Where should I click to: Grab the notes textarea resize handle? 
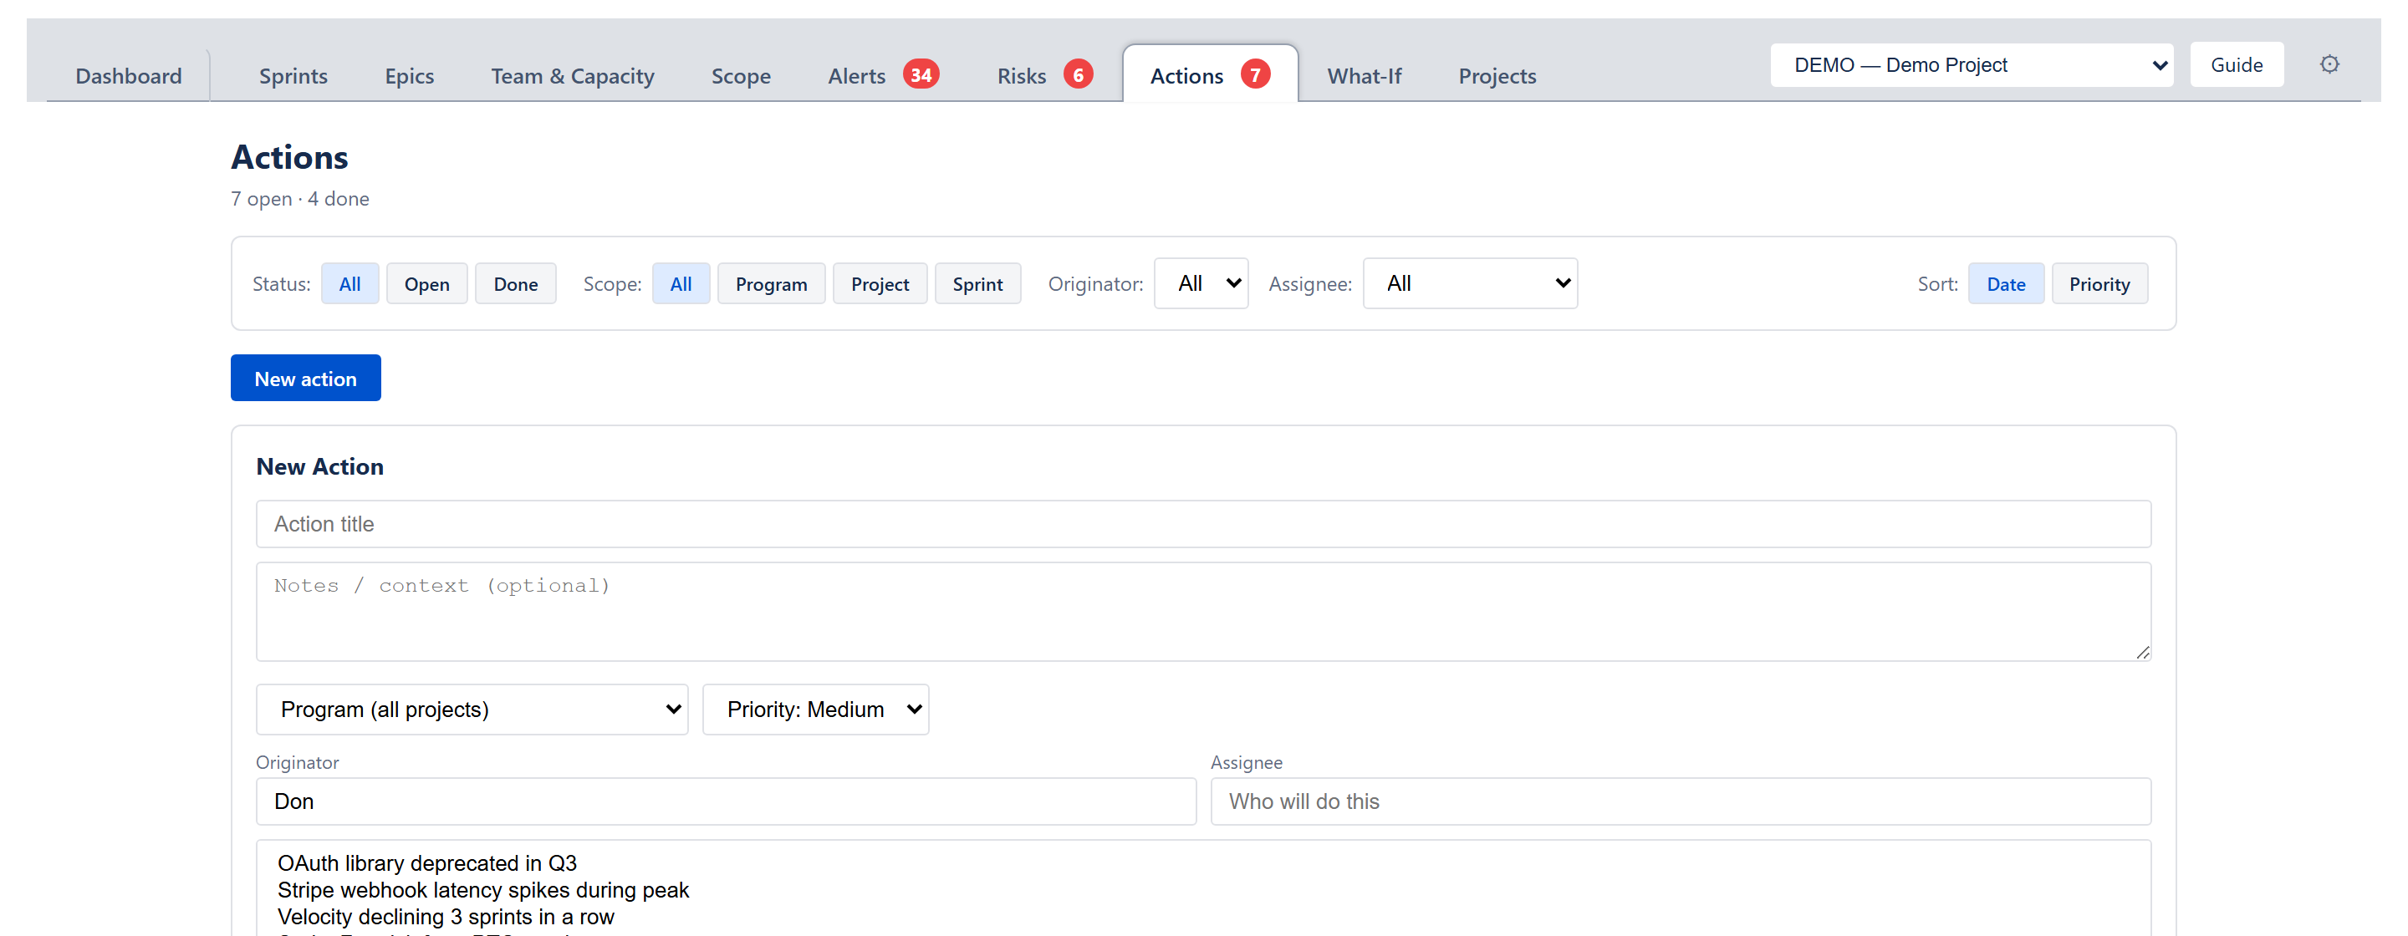(x=2142, y=652)
